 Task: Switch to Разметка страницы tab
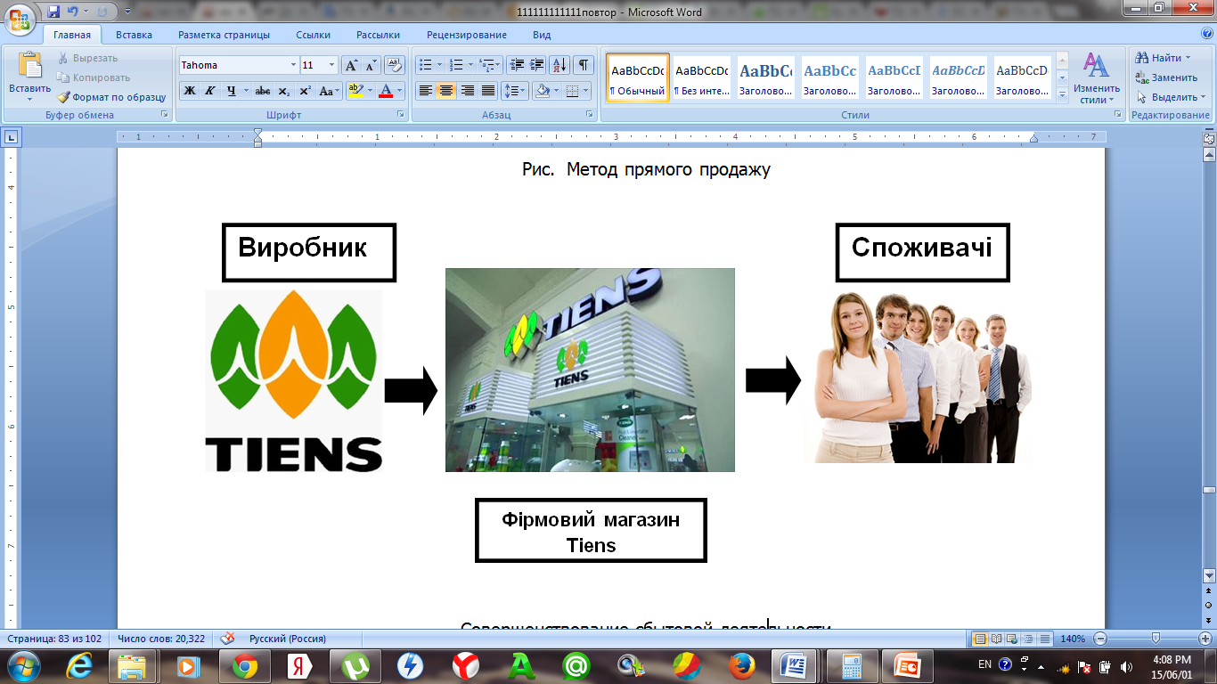pyautogui.click(x=224, y=35)
